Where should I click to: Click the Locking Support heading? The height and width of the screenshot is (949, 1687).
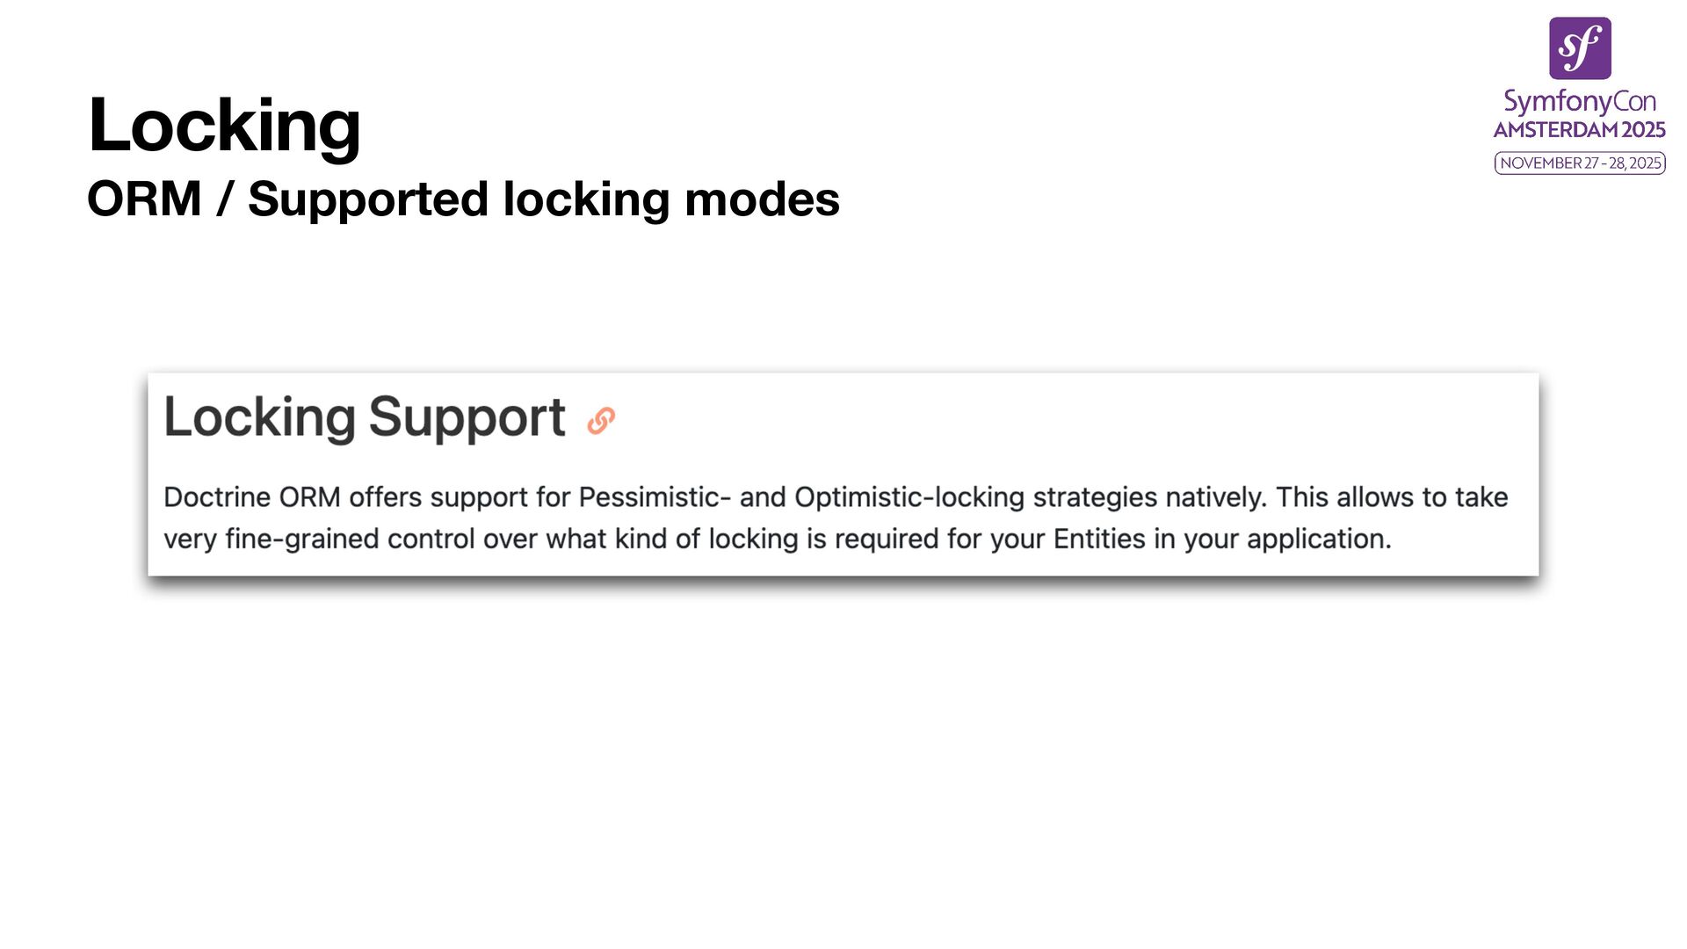(365, 417)
